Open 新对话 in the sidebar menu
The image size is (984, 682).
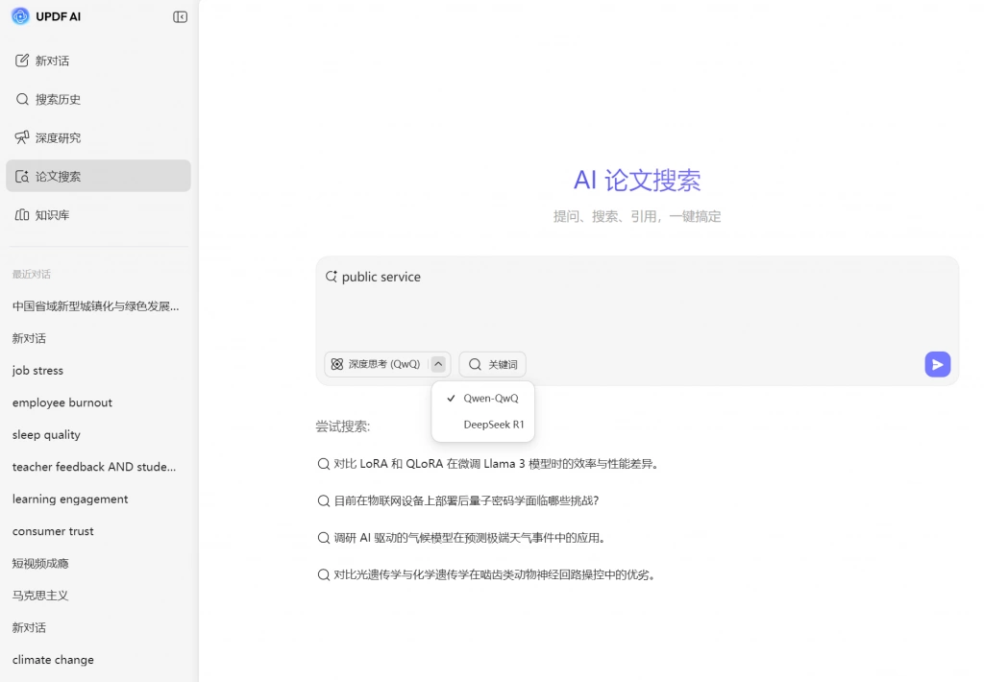(x=99, y=61)
